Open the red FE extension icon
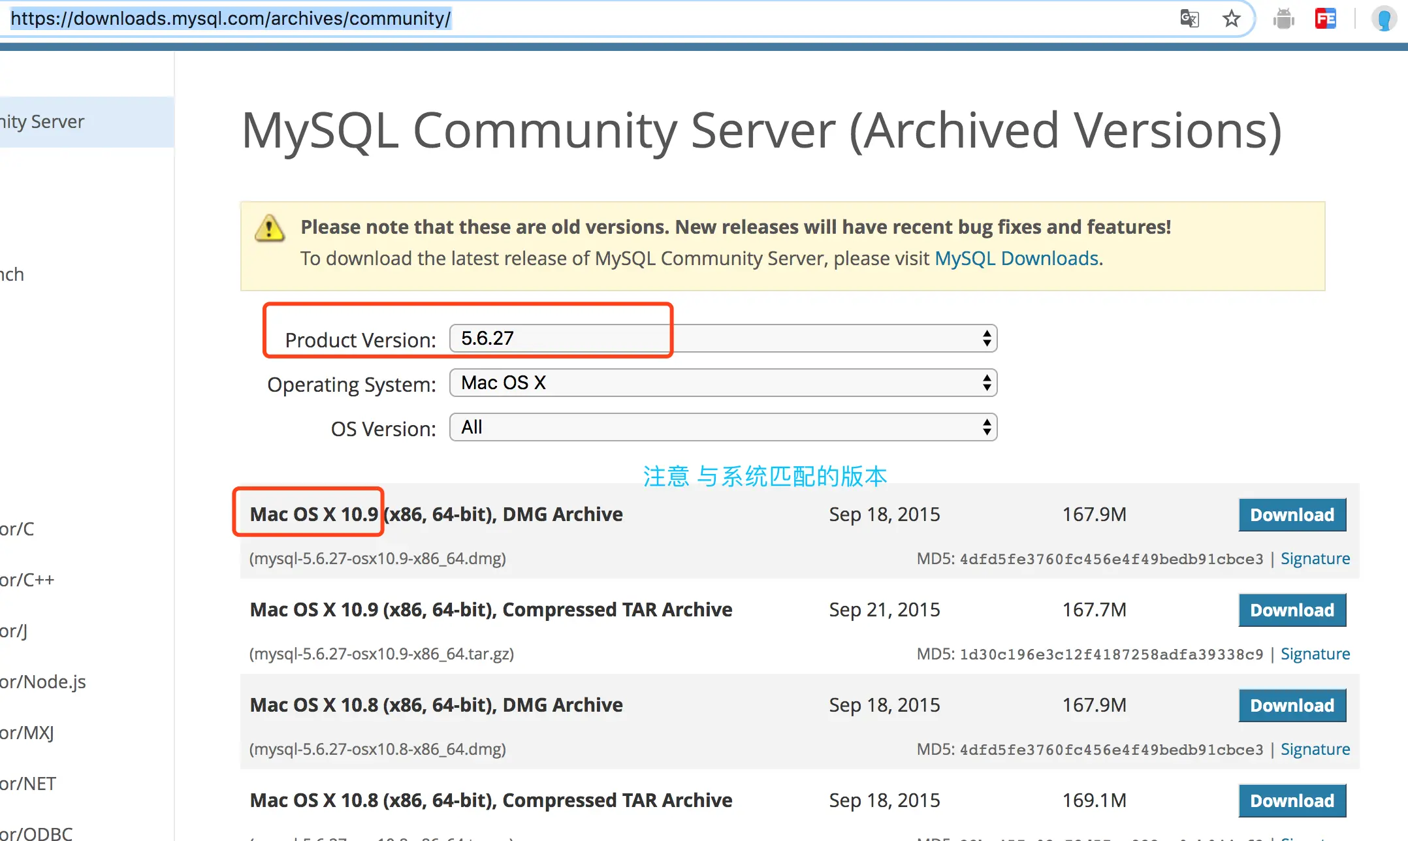 (x=1325, y=18)
